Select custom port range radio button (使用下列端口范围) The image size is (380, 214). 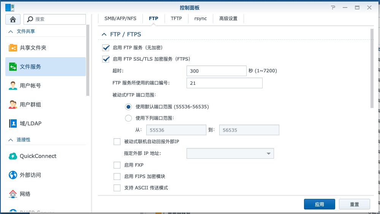pyautogui.click(x=128, y=118)
